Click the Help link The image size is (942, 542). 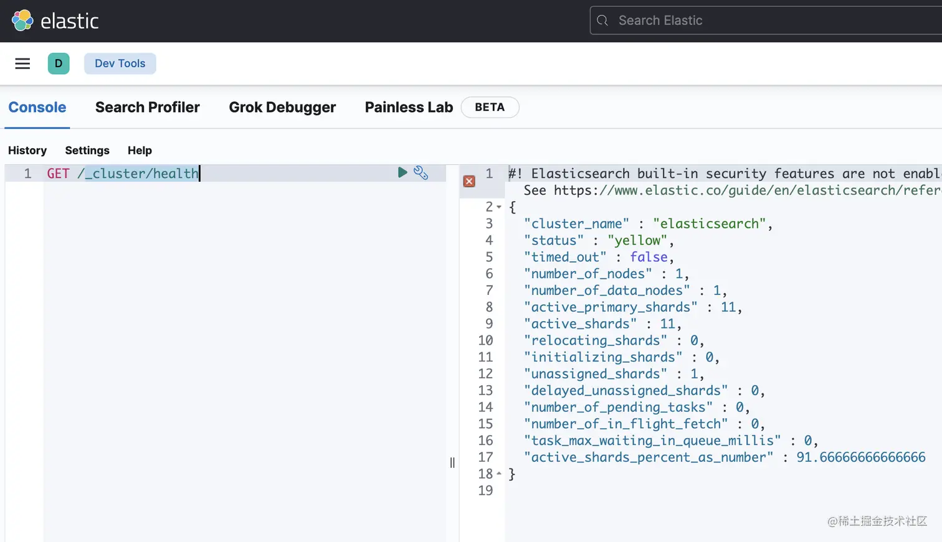coord(140,150)
